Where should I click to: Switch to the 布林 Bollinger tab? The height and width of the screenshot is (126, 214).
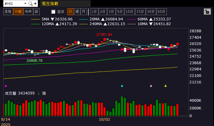(x=28, y=12)
